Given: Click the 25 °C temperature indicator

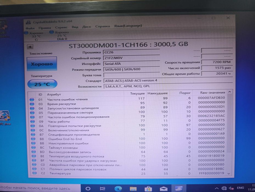Looking at the screenshot, I should tap(42, 84).
